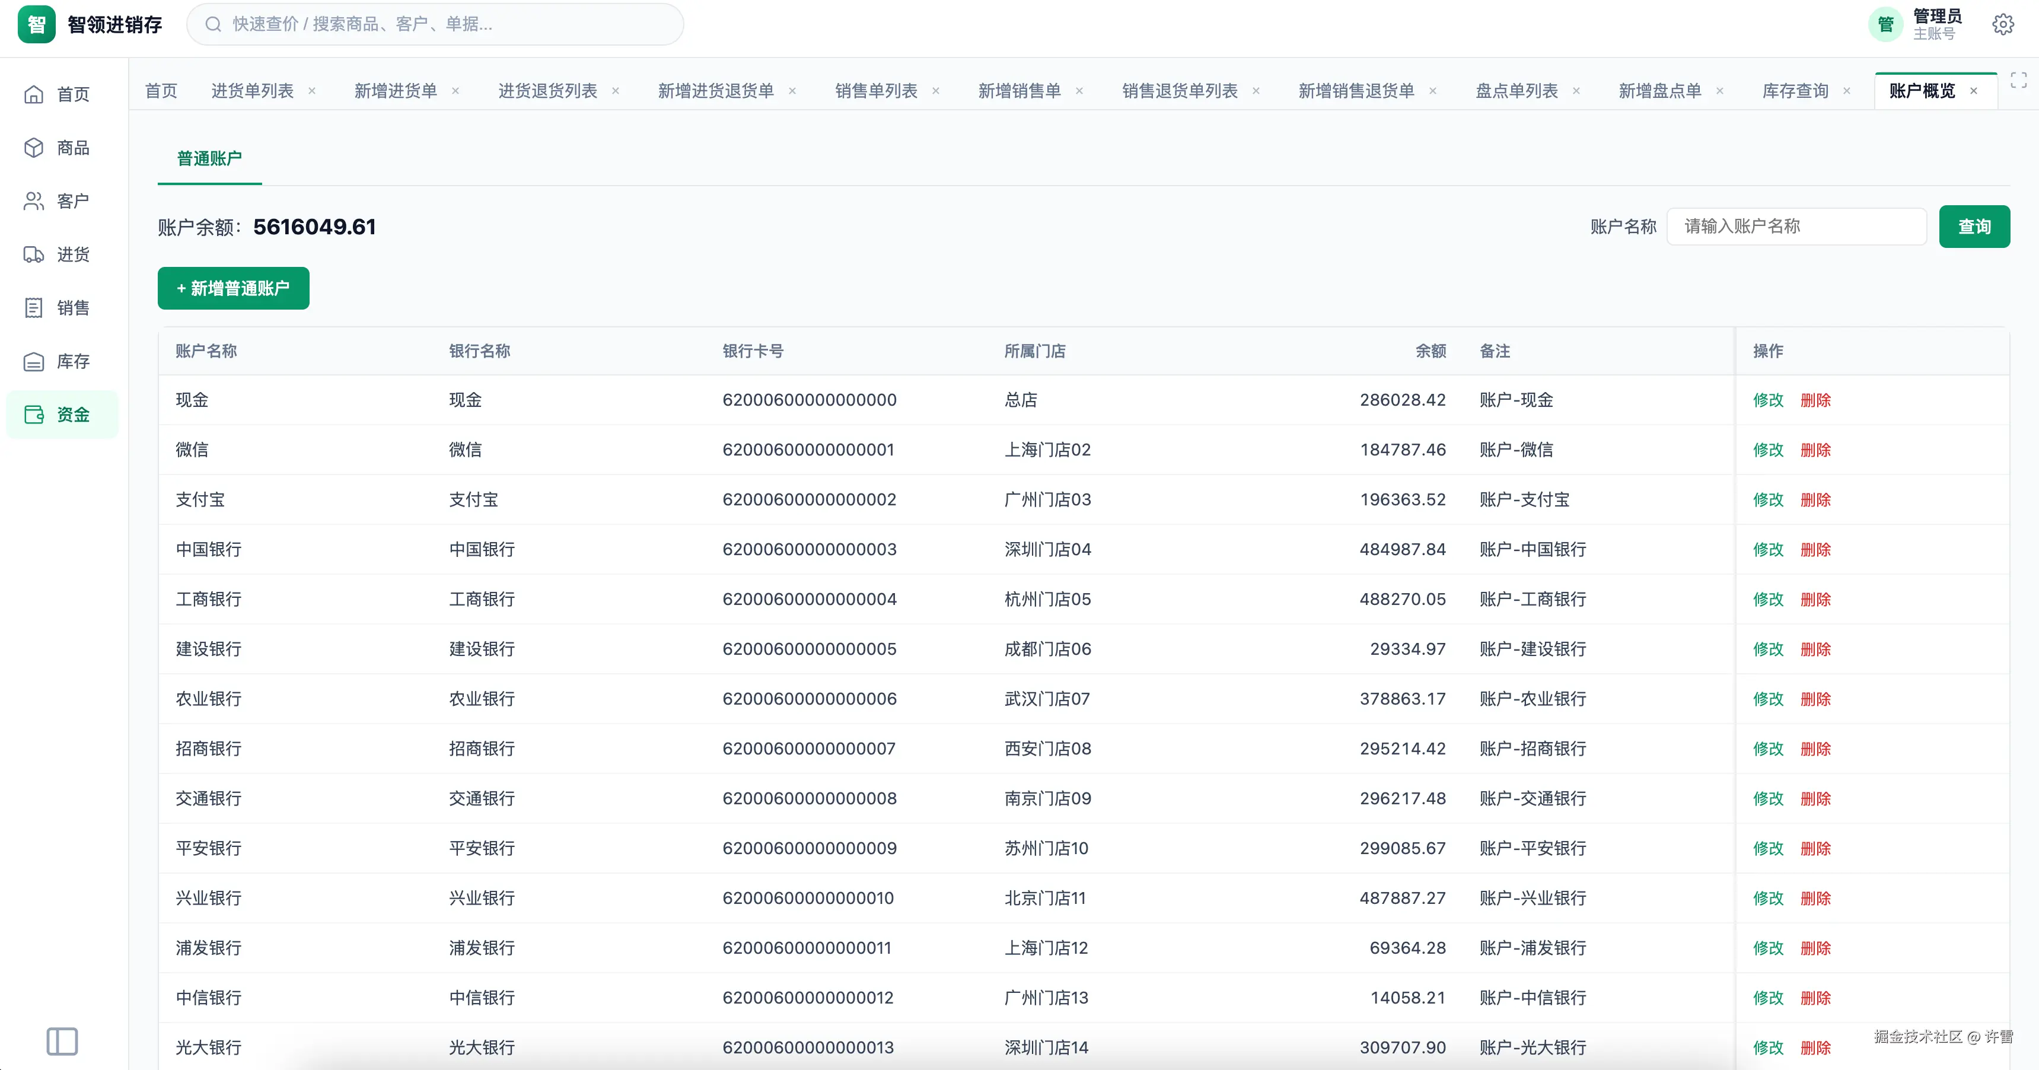Click 删除 for the 微信 account
2039x1070 pixels.
[x=1816, y=450]
